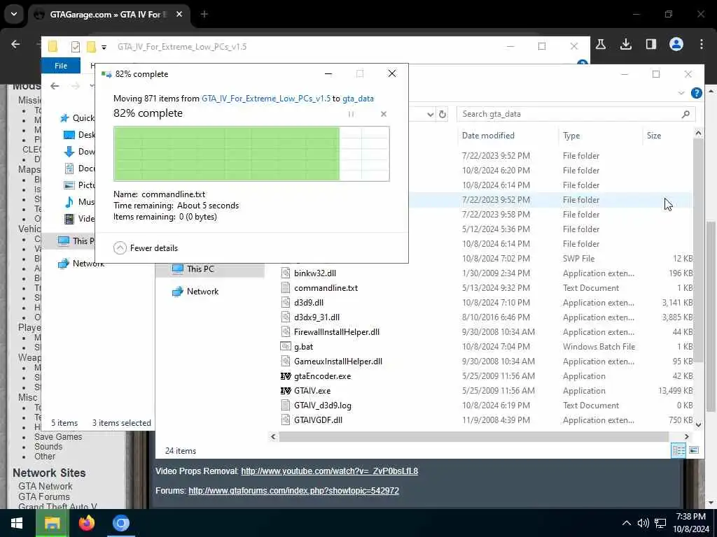The height and width of the screenshot is (537, 717).
Task: Open Sounds category link
Action: pyautogui.click(x=48, y=447)
